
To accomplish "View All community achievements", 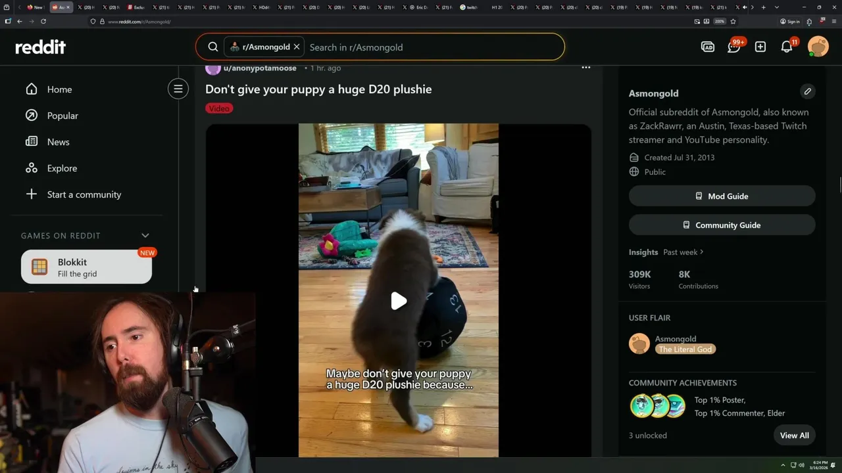I will point(794,436).
